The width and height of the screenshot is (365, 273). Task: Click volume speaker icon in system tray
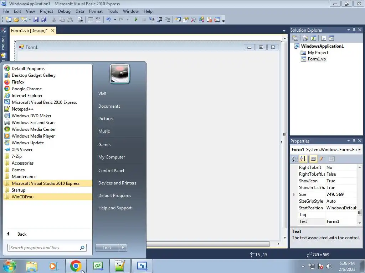329,266
